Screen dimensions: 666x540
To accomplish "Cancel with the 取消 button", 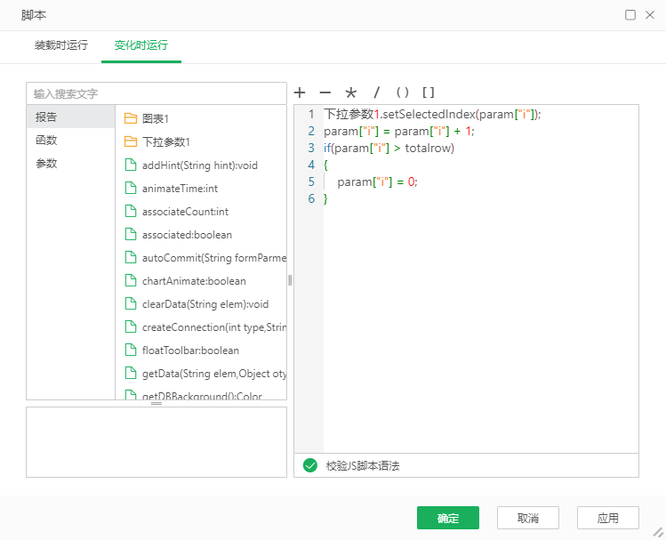I will coord(528,518).
